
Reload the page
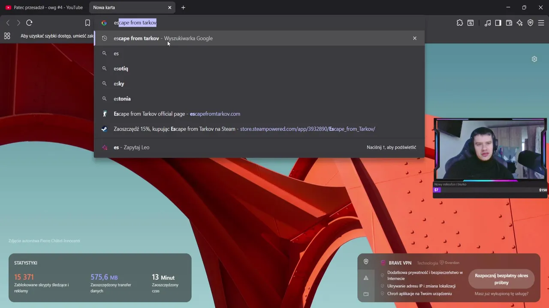(29, 23)
